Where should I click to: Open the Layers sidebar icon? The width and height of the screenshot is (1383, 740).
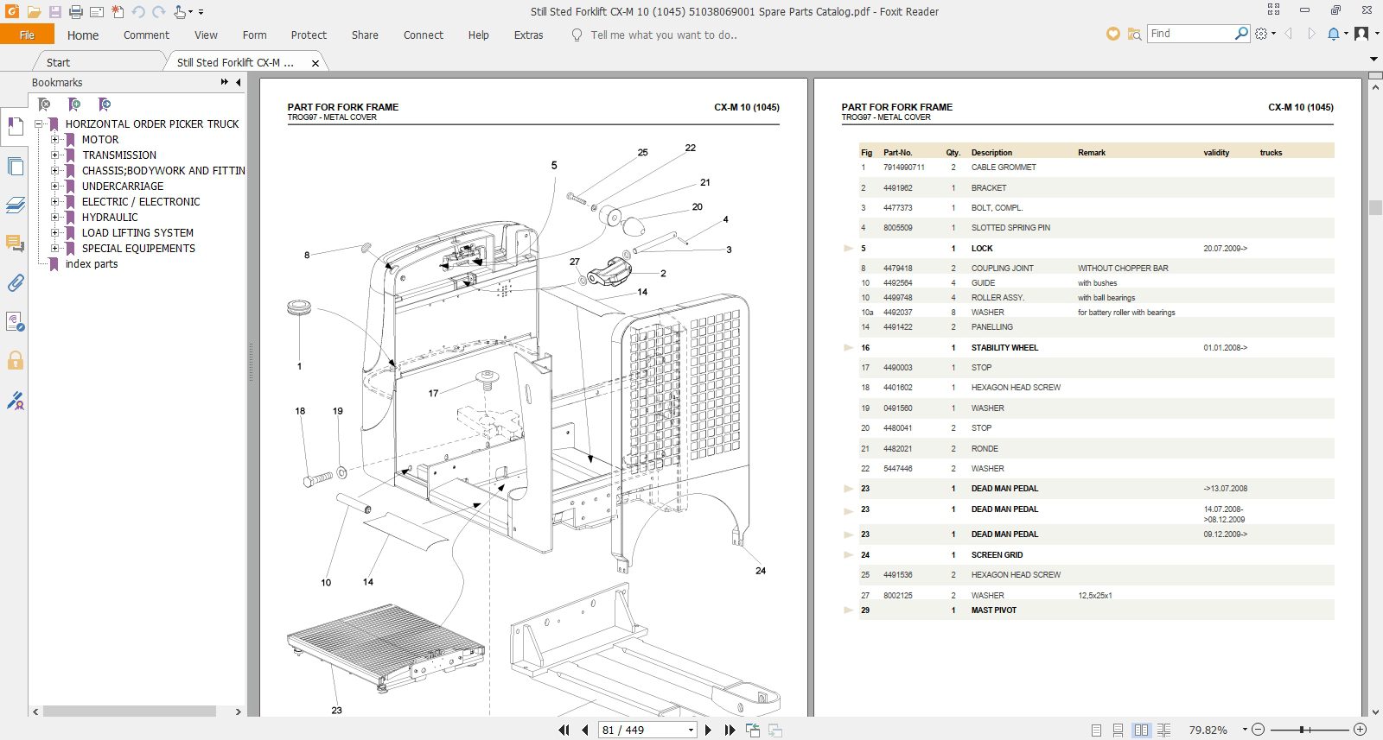click(15, 205)
